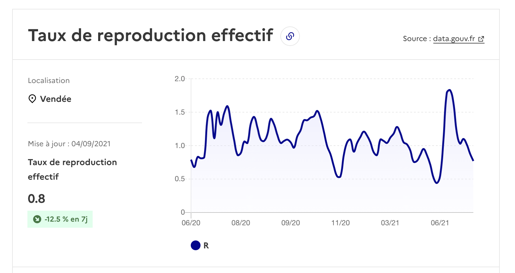Screen dimensions: 515x273
Task: Click the external link icon beside data.gouv.fr
Action: 481,39
